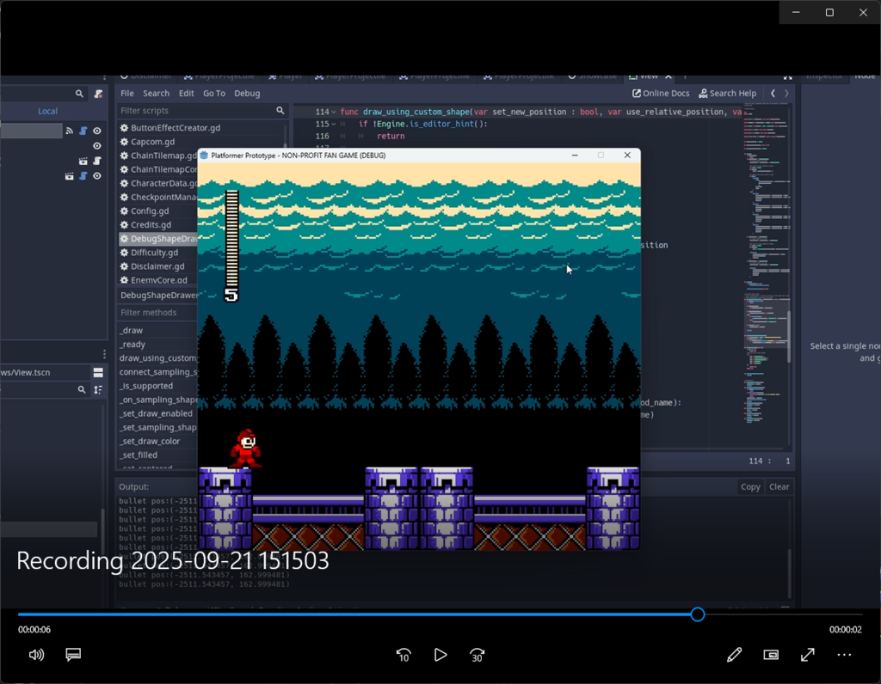This screenshot has height=684, width=881.
Task: Collapse the code fold arrow at line 114
Action: tap(334, 112)
